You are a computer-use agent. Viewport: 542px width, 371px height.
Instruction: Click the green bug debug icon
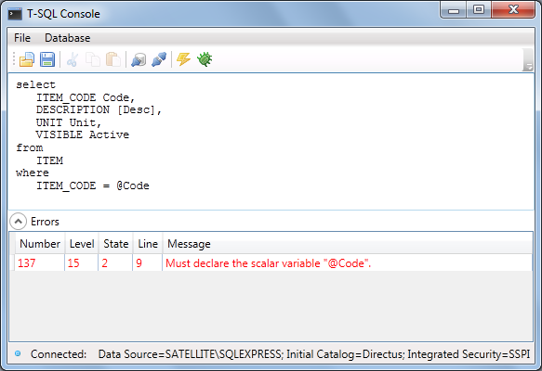[x=205, y=59]
